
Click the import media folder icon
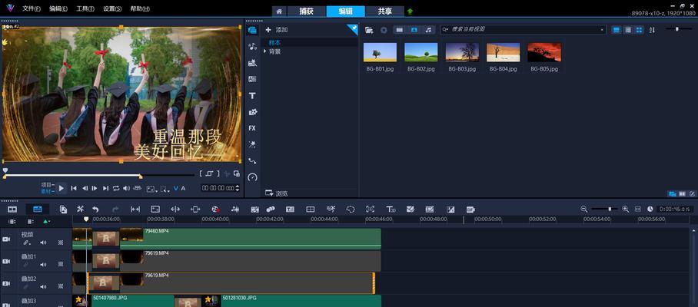coord(369,30)
